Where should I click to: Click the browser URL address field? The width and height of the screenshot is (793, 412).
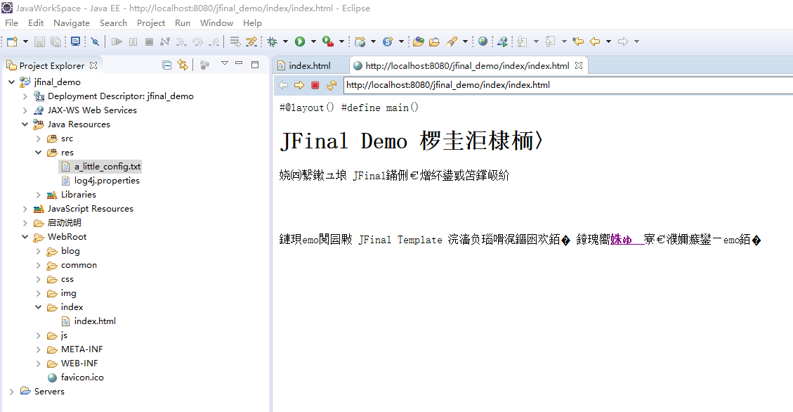click(568, 85)
